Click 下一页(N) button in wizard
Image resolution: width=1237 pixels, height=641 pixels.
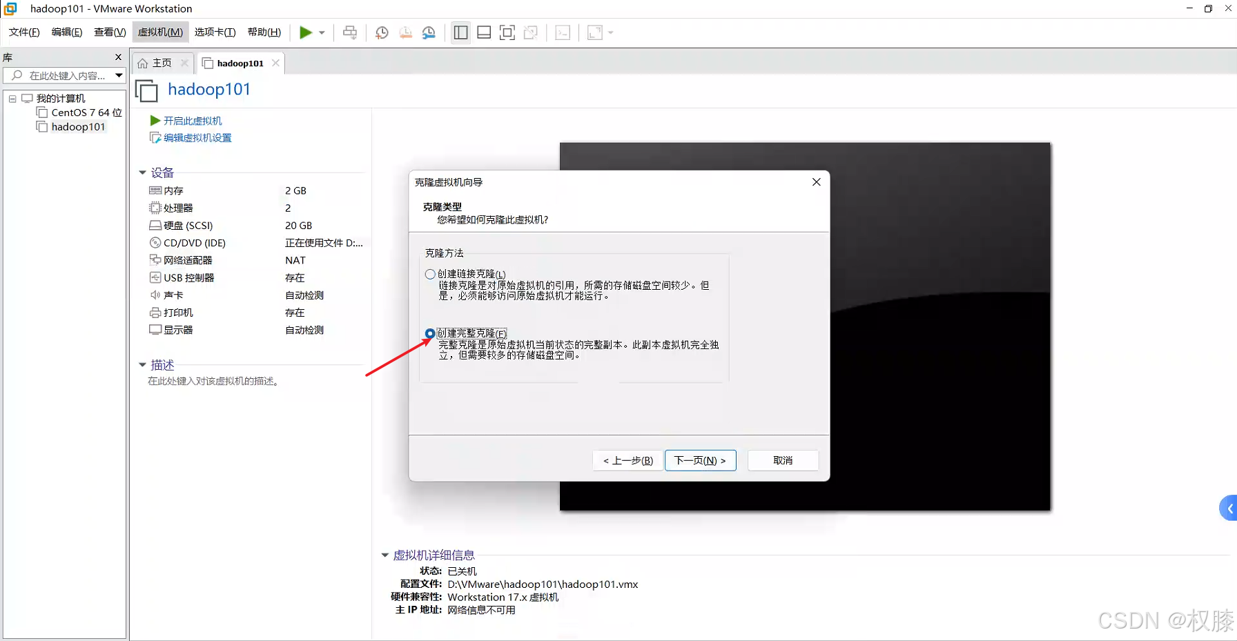tap(700, 460)
